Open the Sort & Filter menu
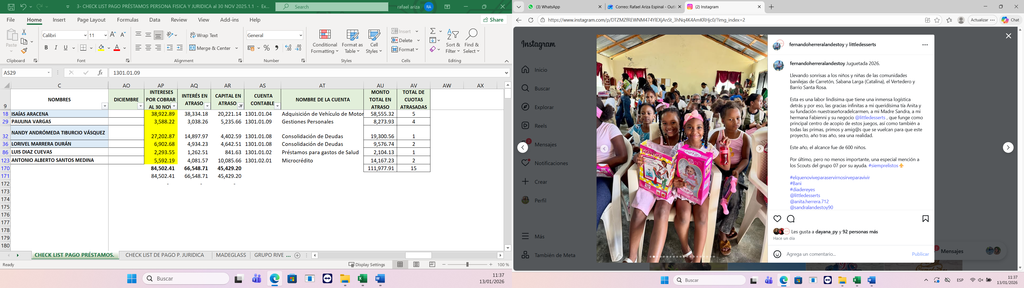This screenshot has height=288, width=1024. click(x=453, y=42)
